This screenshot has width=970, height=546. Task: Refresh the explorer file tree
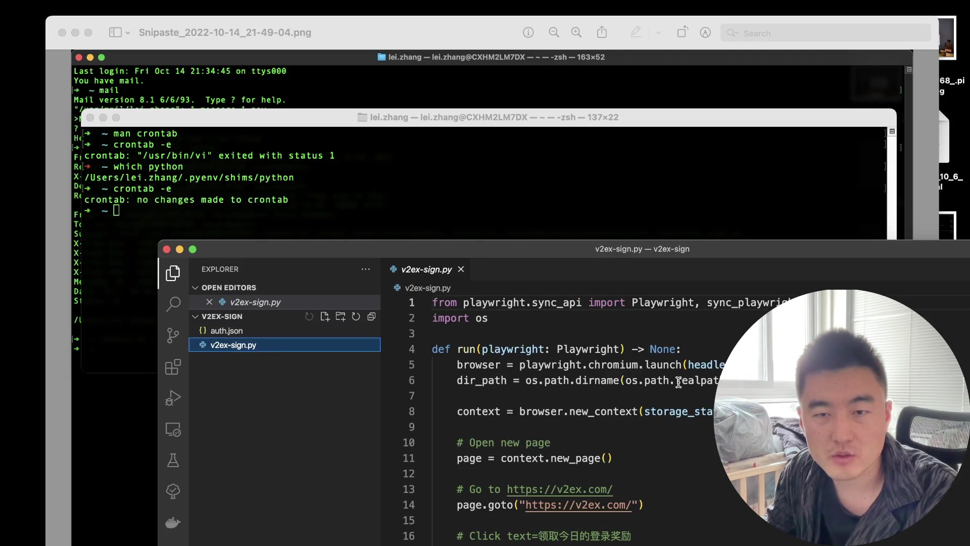pyautogui.click(x=356, y=316)
